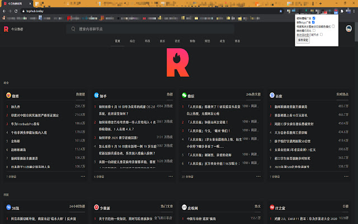Click the red extension icon with ON badge
The height and width of the screenshot is (224, 358).
(336, 11)
